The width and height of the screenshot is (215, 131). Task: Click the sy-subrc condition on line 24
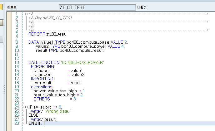click(x=42, y=107)
